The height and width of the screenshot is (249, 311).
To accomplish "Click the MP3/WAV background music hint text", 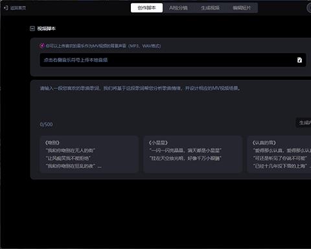I will pyautogui.click(x=103, y=46).
